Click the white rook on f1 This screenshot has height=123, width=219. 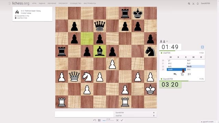pos(125,102)
